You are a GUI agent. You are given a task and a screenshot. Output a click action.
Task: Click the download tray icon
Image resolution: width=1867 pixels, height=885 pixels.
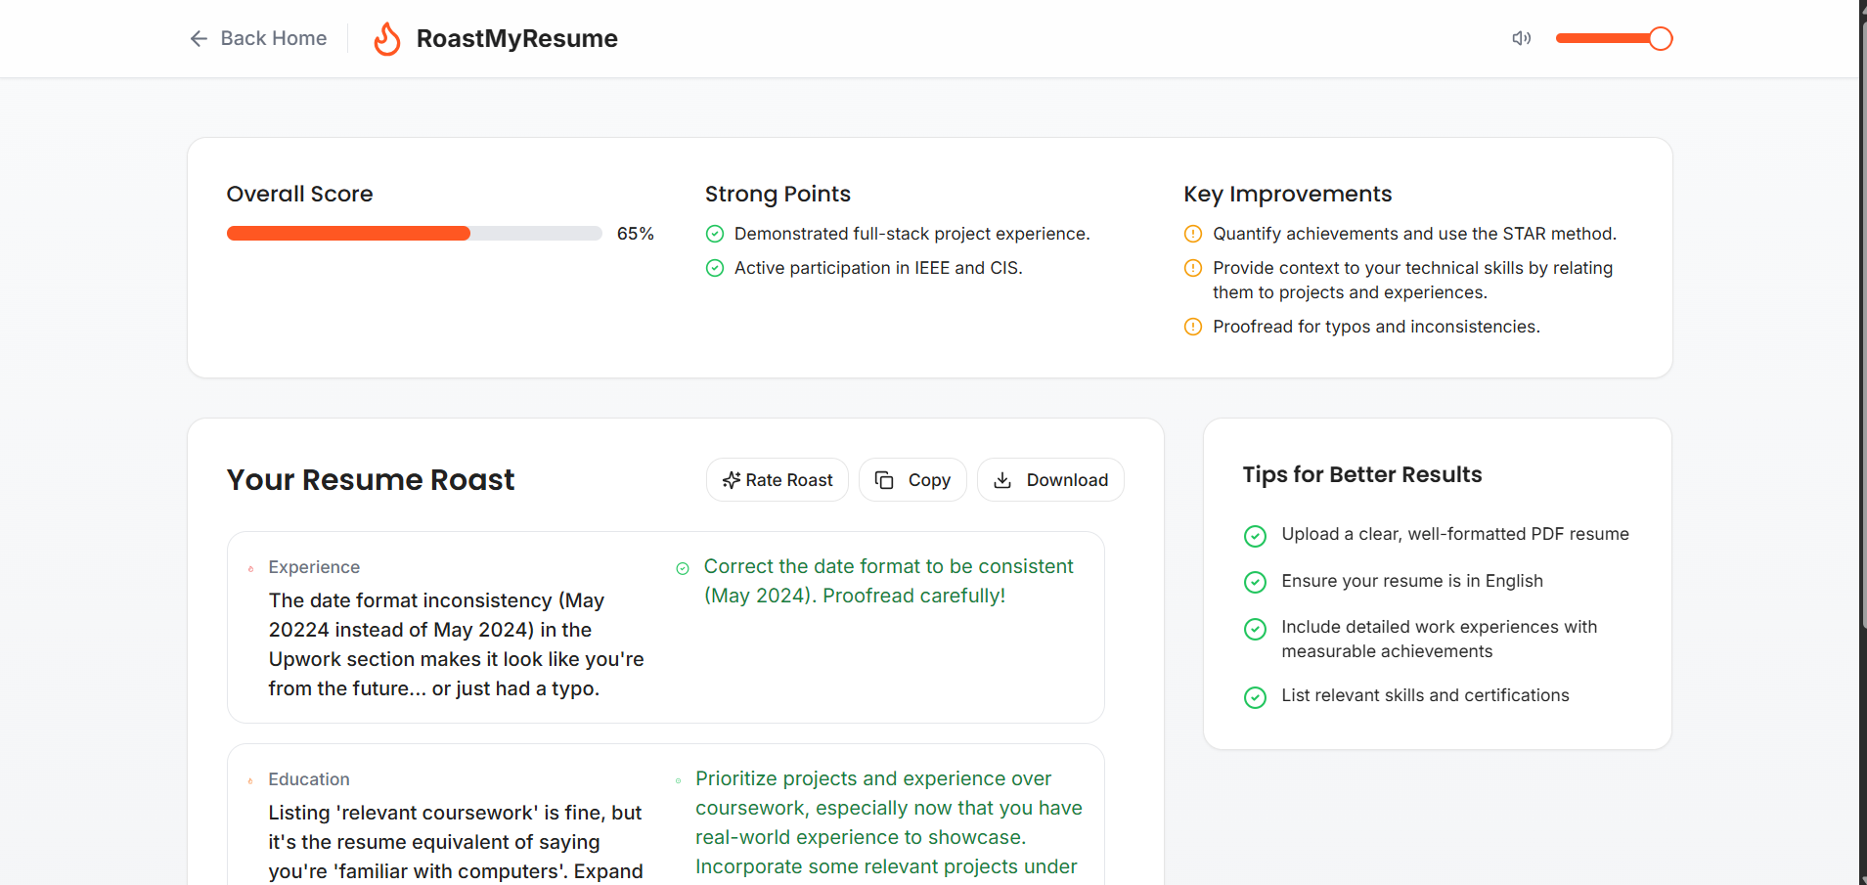[x=1002, y=480]
